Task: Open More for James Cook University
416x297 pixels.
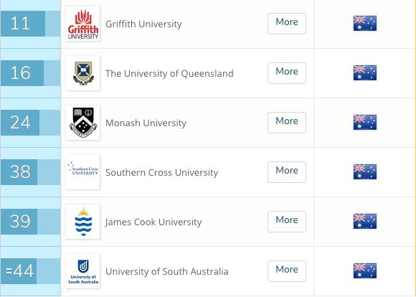Action: [x=287, y=222]
